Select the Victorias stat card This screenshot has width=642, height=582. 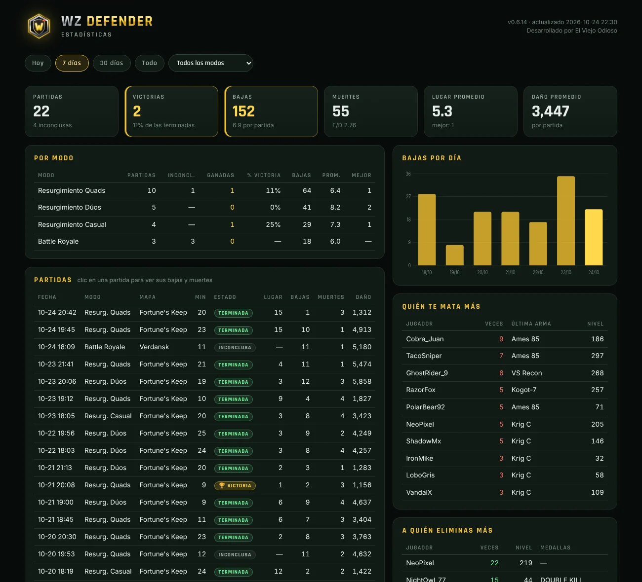point(171,111)
